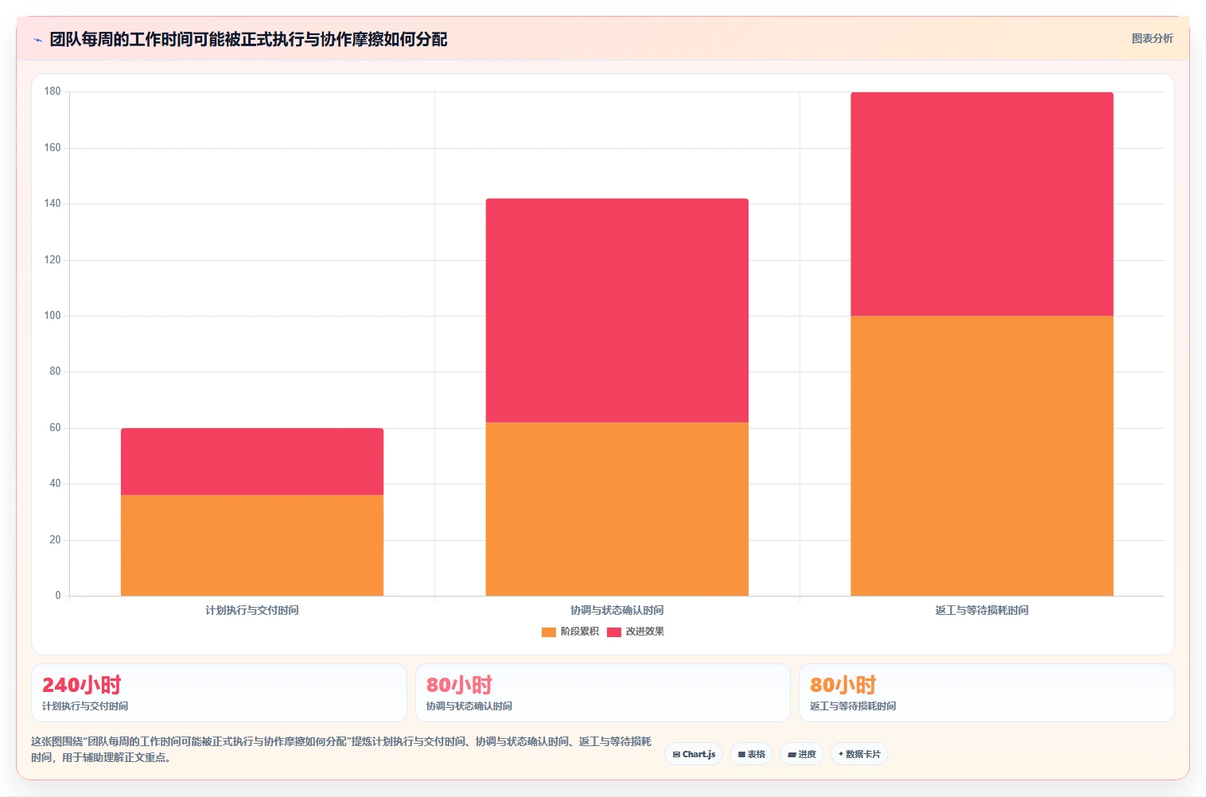The width and height of the screenshot is (1206, 797).
Task: Click the orange 80小时 value for 返工与等待损耗时间
Action: 842,685
